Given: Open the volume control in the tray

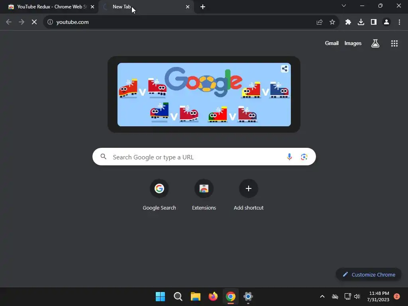Looking at the screenshot, I should pos(357,296).
